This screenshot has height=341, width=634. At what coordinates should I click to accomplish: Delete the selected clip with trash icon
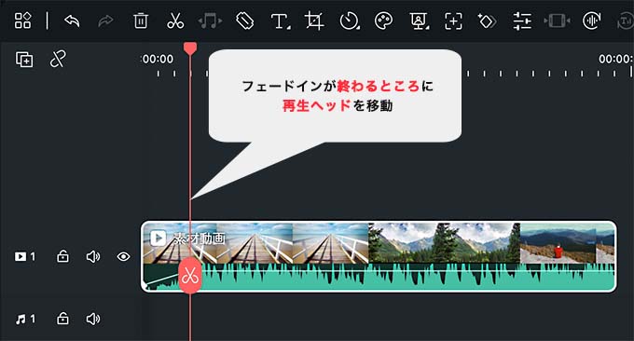pos(140,20)
